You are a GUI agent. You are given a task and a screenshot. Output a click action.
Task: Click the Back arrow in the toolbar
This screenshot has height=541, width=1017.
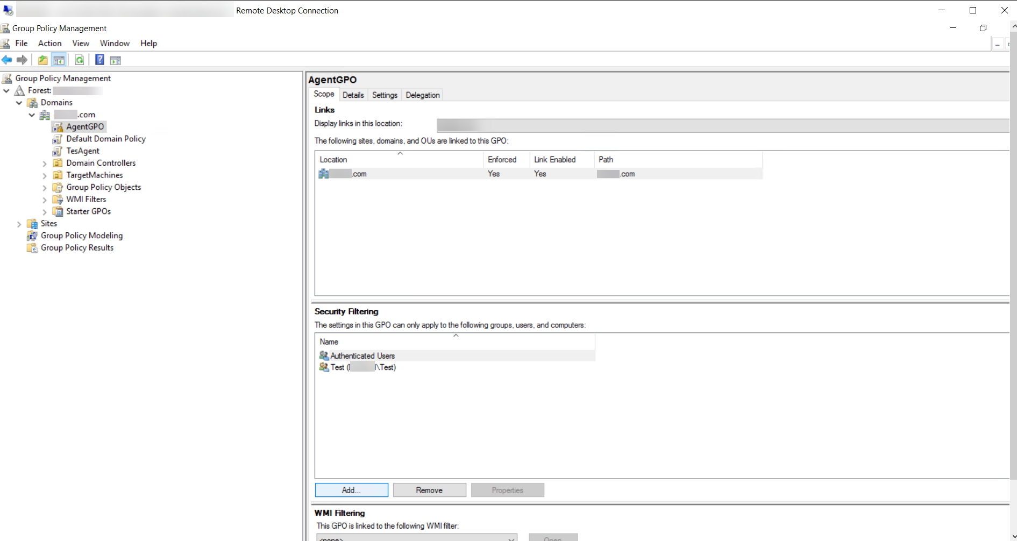click(x=7, y=60)
